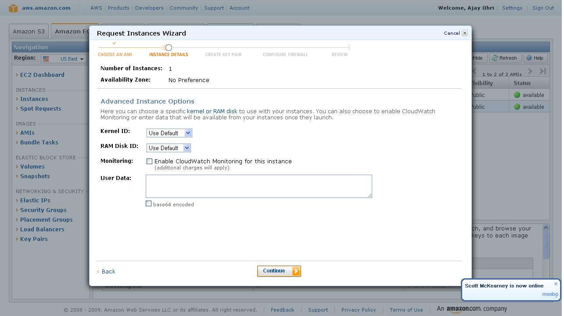Click the Help question mark button
This screenshot has width=564, height=316.
(x=535, y=58)
